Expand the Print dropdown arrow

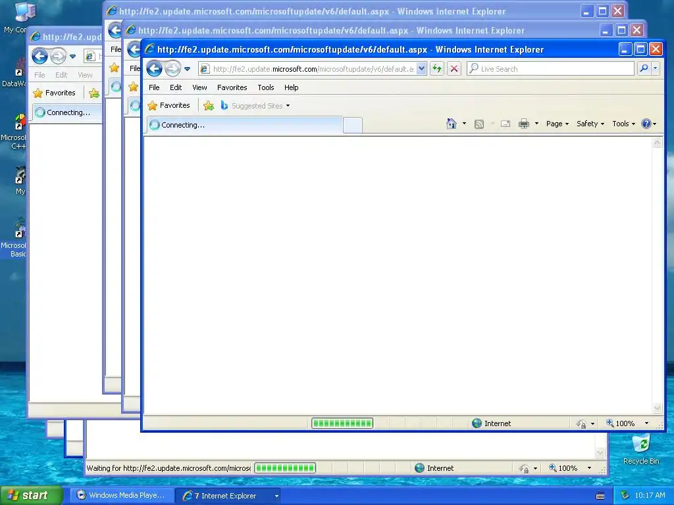click(x=536, y=124)
